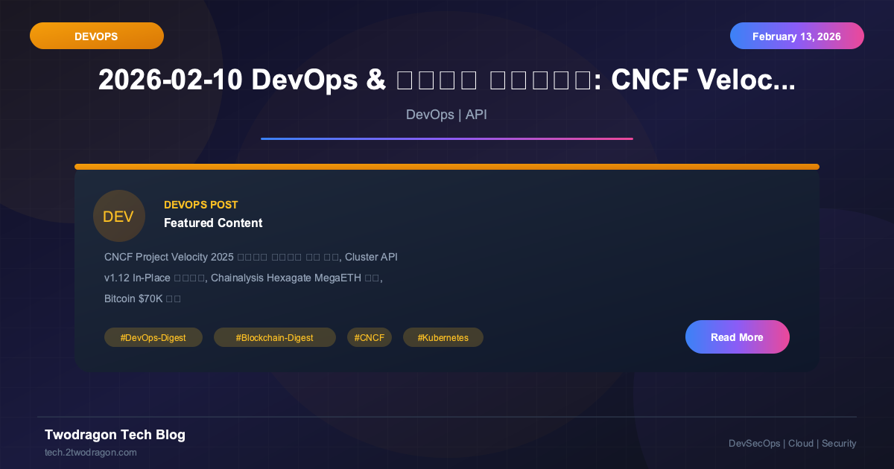Click the Twodragon Tech Blog title

[115, 435]
